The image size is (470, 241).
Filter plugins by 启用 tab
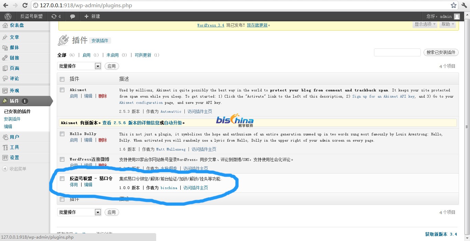tap(87, 55)
